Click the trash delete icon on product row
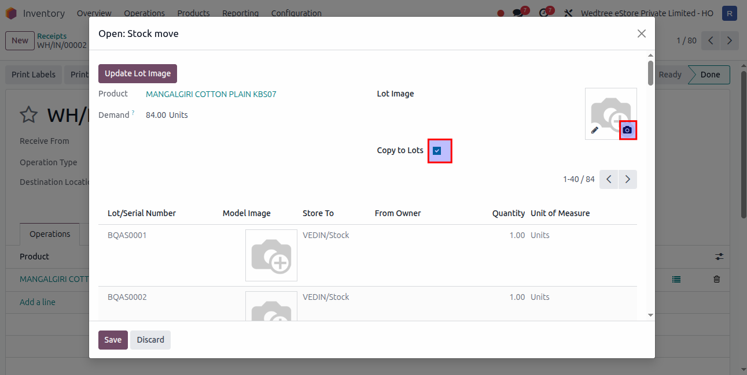The width and height of the screenshot is (747, 375). coord(717,279)
